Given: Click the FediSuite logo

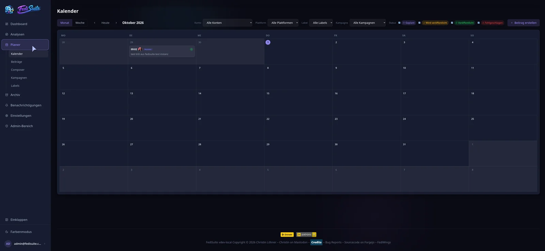Looking at the screenshot, I should click(x=23, y=9).
